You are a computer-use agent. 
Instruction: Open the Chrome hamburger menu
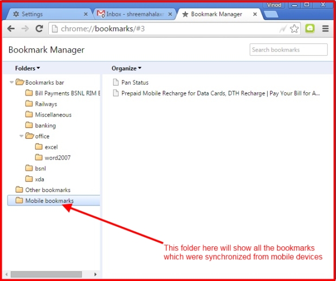click(x=325, y=29)
